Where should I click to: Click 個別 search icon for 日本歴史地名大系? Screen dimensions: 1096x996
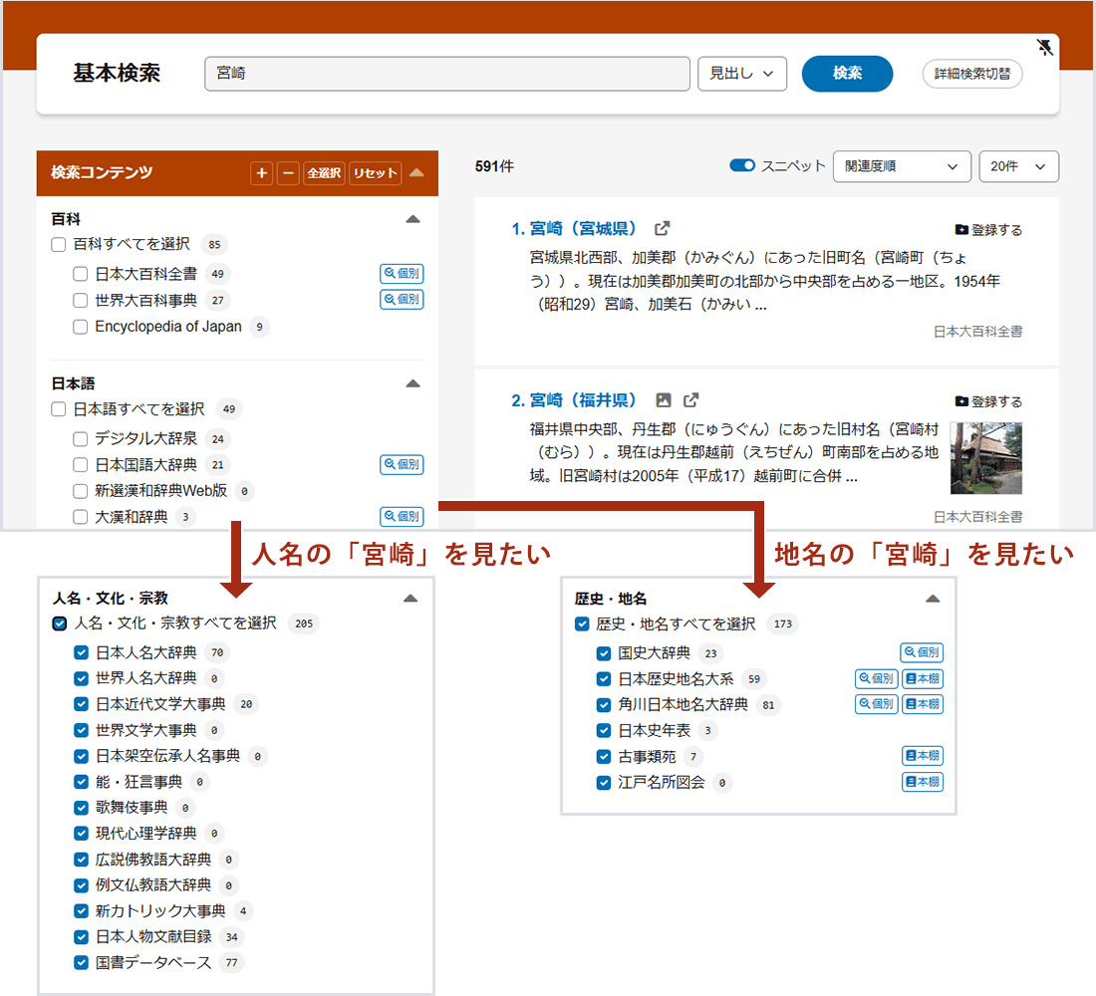pyautogui.click(x=877, y=678)
